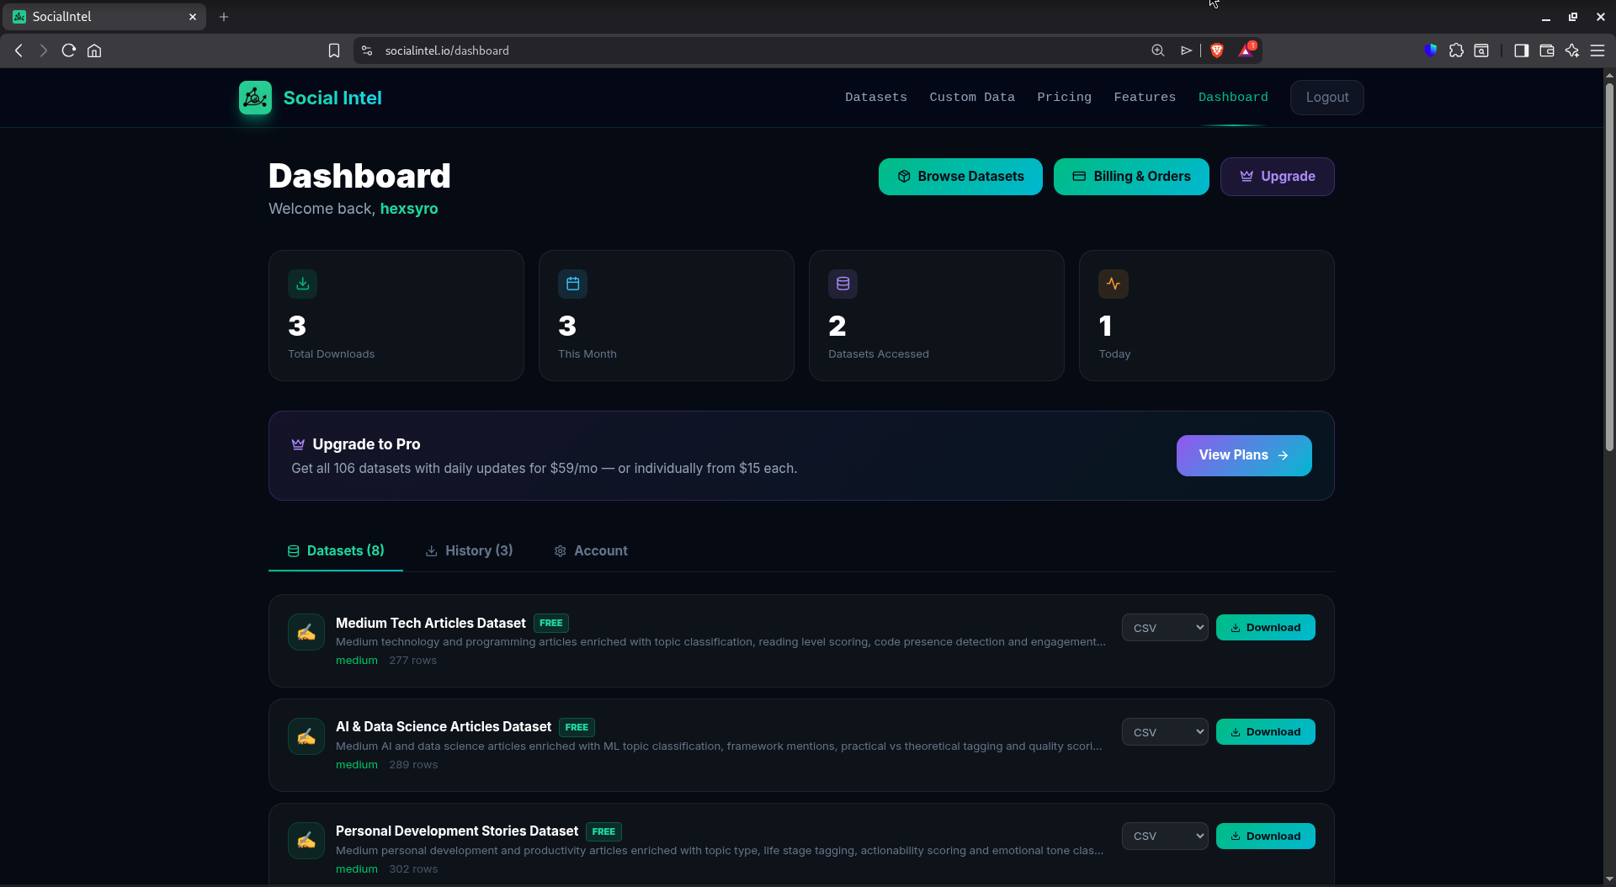Click the View Plans button
The height and width of the screenshot is (887, 1616).
pyautogui.click(x=1243, y=455)
